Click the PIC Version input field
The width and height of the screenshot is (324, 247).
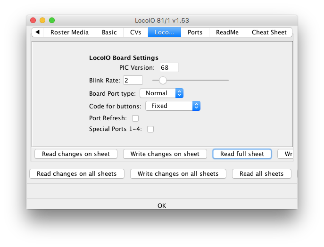(169, 68)
